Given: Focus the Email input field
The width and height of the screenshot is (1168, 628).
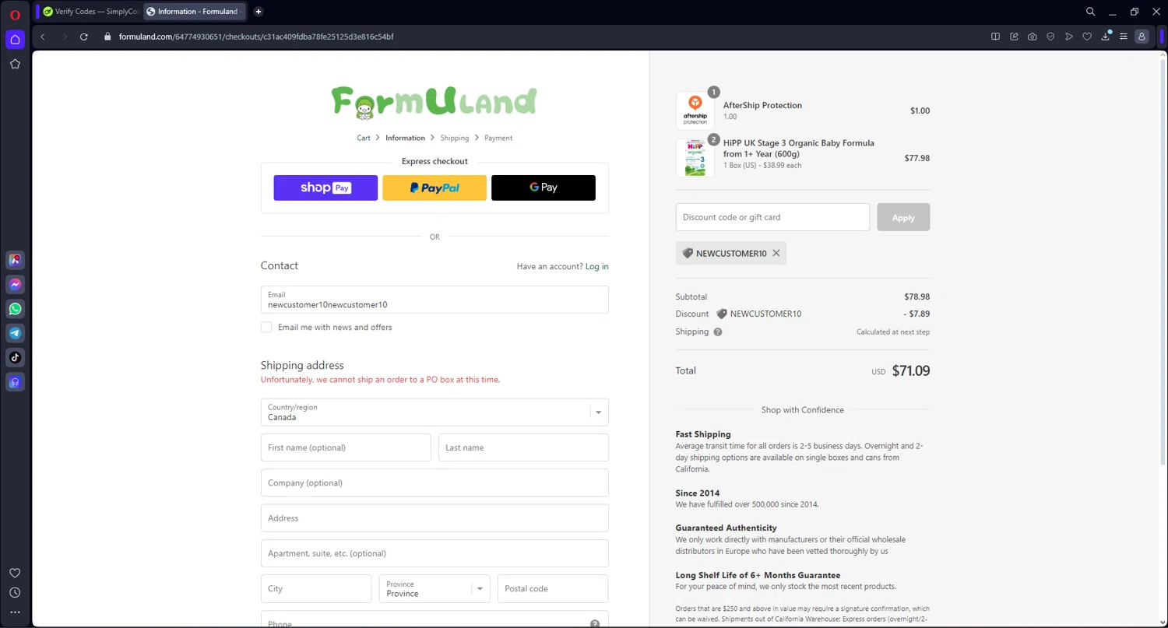Looking at the screenshot, I should coord(434,300).
